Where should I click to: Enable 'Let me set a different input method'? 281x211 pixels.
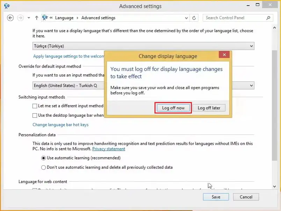pos(35,105)
